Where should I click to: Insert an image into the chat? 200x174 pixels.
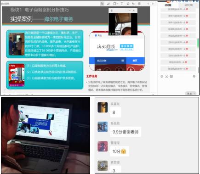tap(171, 76)
